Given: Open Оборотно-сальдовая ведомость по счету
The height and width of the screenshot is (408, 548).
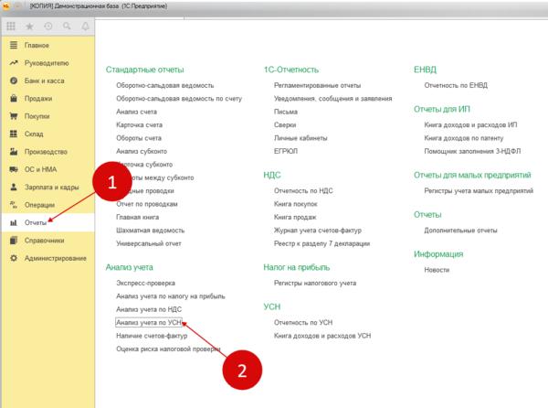Looking at the screenshot, I should coord(179,99).
